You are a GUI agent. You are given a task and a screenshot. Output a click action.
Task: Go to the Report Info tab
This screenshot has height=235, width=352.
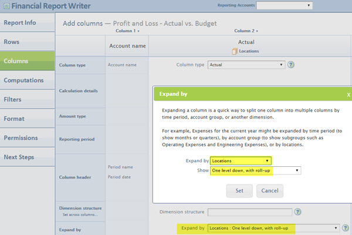point(27,23)
